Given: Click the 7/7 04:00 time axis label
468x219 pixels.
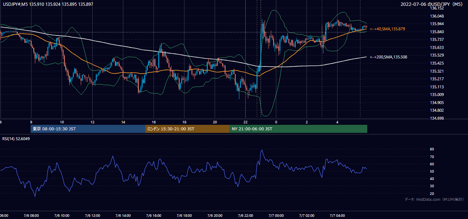Looking at the screenshot, I should point(337,216).
